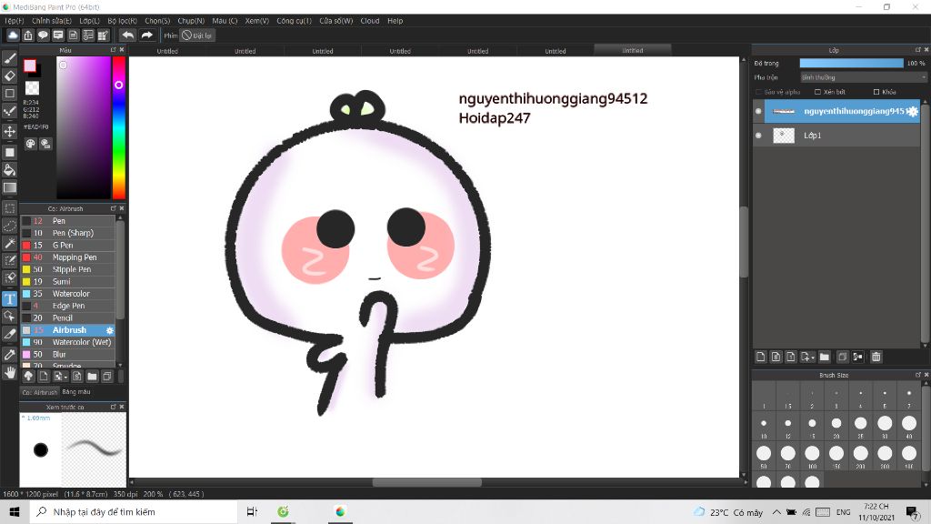Image resolution: width=931 pixels, height=524 pixels.
Task: Choose the Blur brush
Action: (x=68, y=354)
